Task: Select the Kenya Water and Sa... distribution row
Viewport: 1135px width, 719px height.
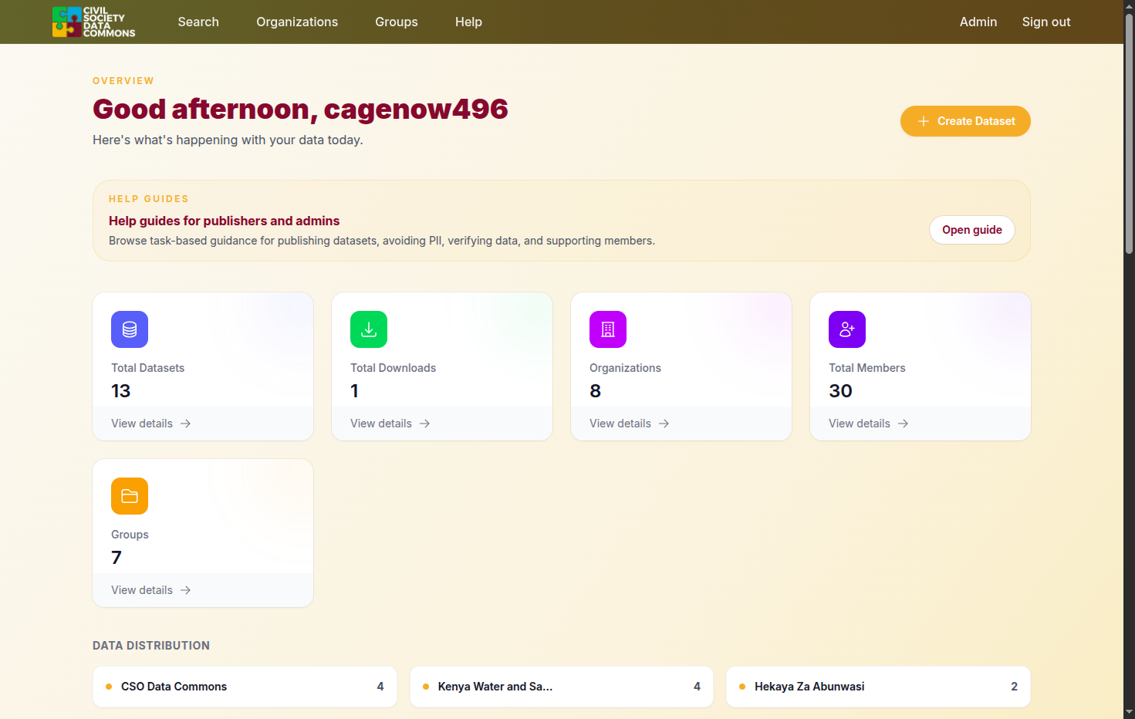Action: [562, 687]
